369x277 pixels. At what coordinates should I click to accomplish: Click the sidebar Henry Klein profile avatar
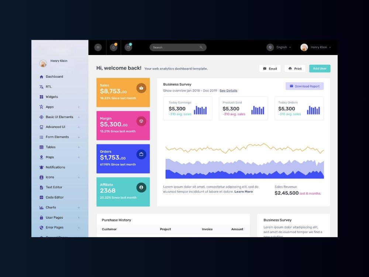click(x=43, y=64)
